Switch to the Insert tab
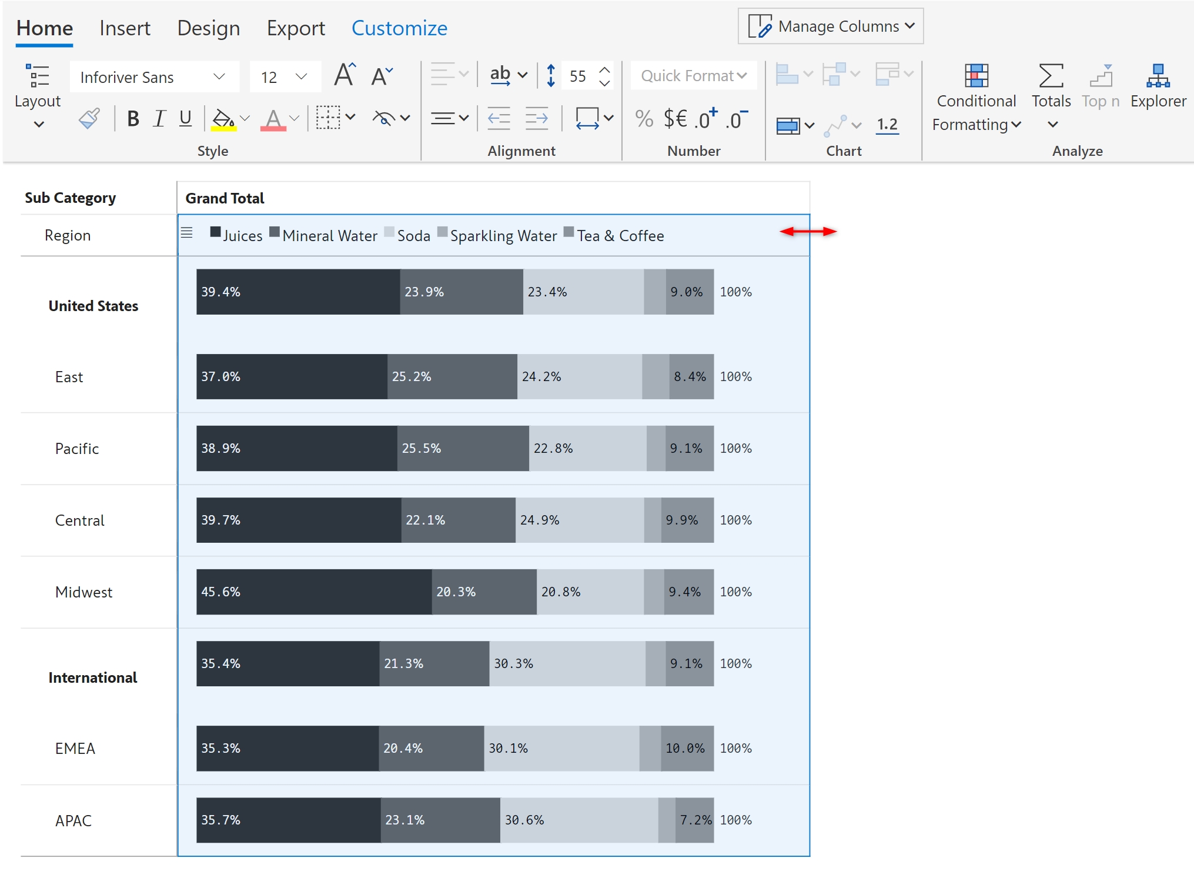Screen dimensions: 1194x878 coord(125,28)
